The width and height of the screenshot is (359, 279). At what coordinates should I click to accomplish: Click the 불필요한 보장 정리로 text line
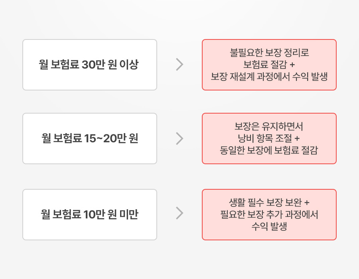click(269, 52)
